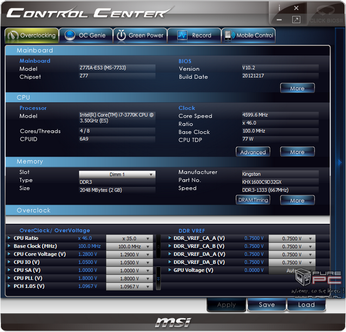The height and width of the screenshot is (332, 346).
Task: Load a saved profile
Action: pyautogui.click(x=307, y=305)
